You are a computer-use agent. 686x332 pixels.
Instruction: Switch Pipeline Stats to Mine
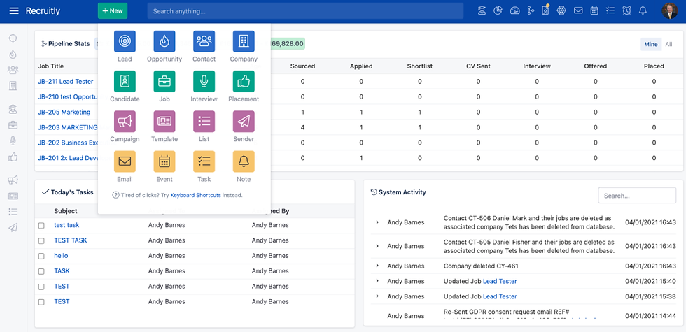(651, 44)
